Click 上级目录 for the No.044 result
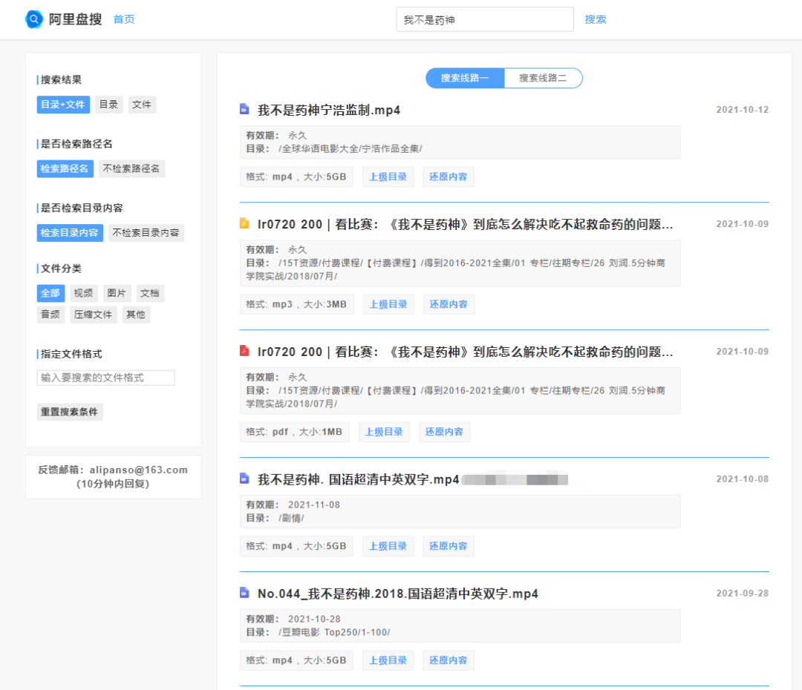Viewport: 802px width, 690px height. (x=388, y=660)
